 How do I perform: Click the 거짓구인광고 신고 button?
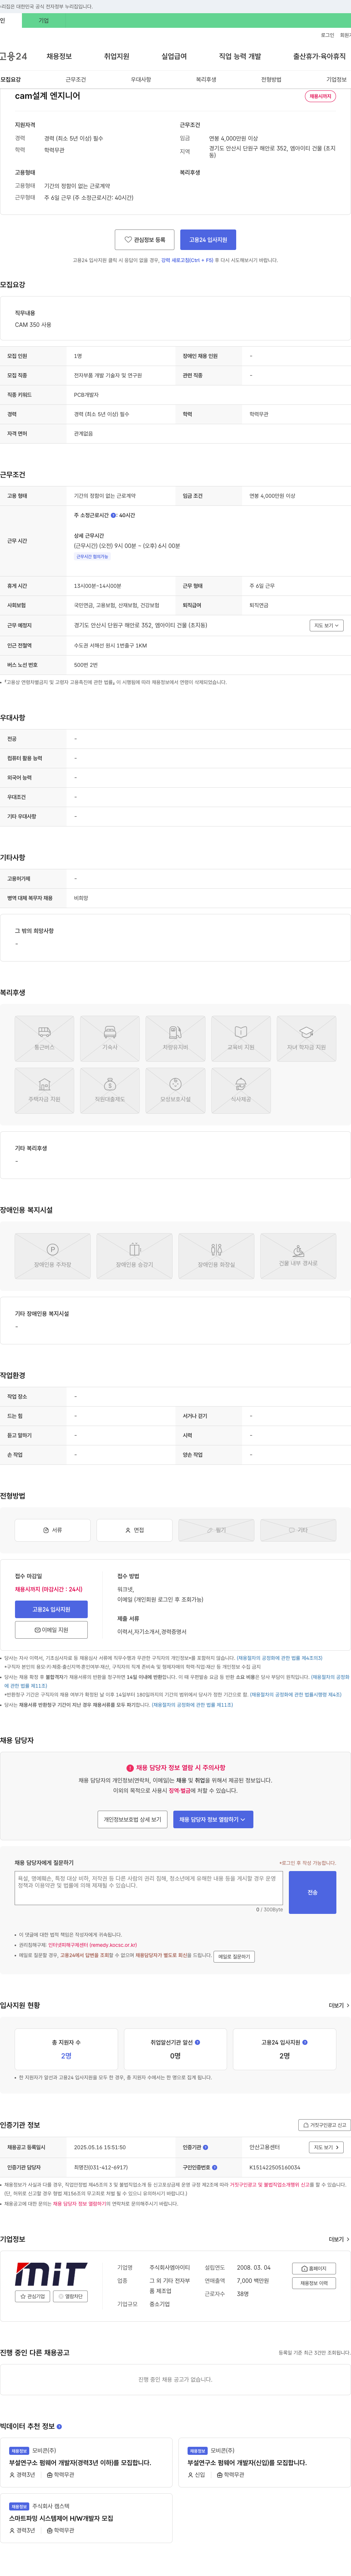point(324,2125)
